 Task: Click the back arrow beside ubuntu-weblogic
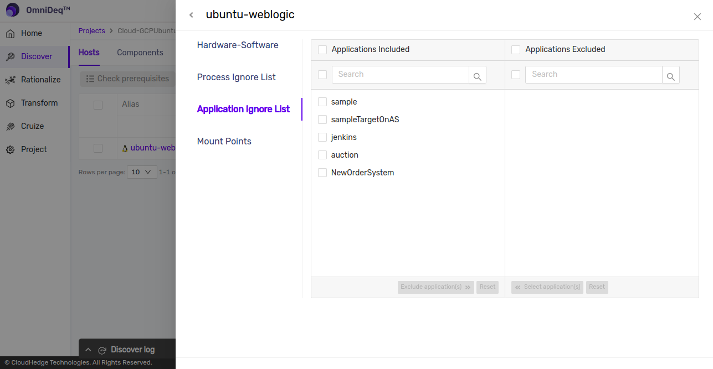pyautogui.click(x=191, y=15)
